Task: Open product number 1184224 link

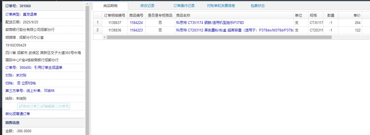Action: pos(136,23)
